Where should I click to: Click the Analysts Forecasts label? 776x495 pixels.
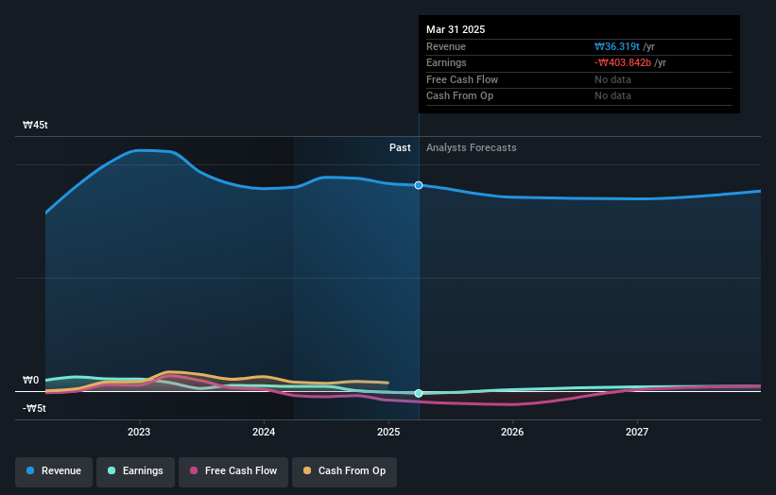(471, 148)
